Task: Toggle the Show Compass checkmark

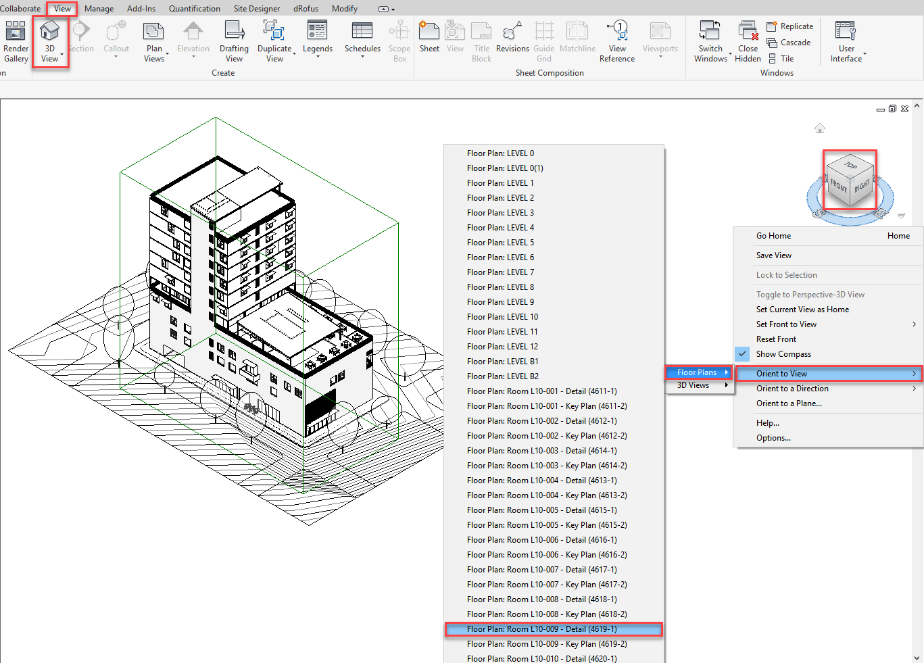Action: pos(743,354)
